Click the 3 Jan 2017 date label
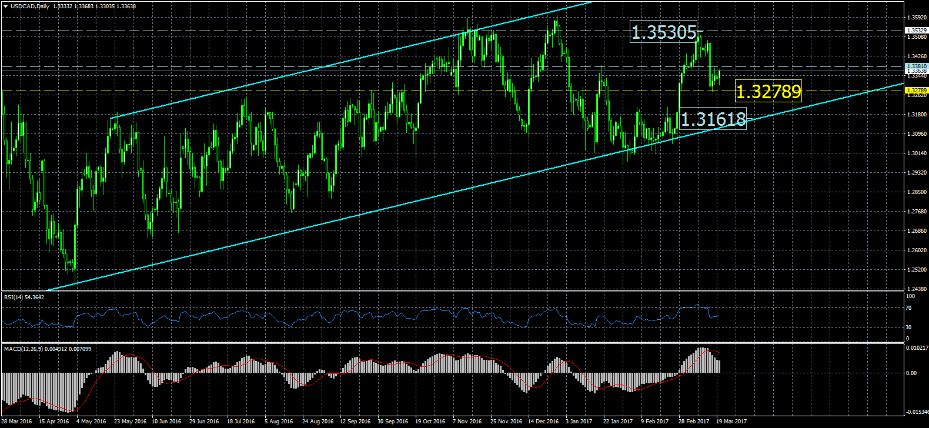The width and height of the screenshot is (929, 428). point(579,422)
